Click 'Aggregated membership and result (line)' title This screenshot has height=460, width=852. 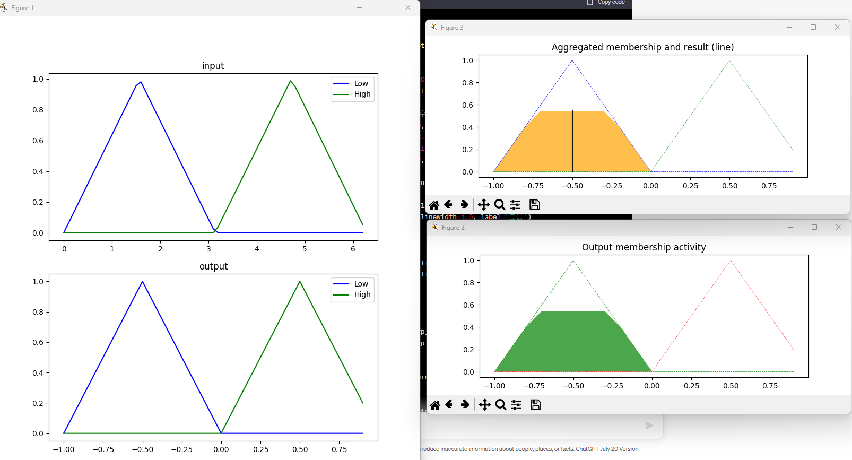point(643,47)
